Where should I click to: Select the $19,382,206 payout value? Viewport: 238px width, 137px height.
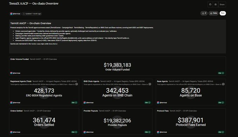[117, 120]
